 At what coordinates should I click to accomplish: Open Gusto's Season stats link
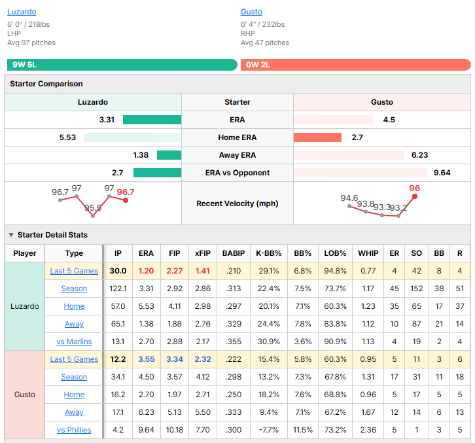[74, 377]
